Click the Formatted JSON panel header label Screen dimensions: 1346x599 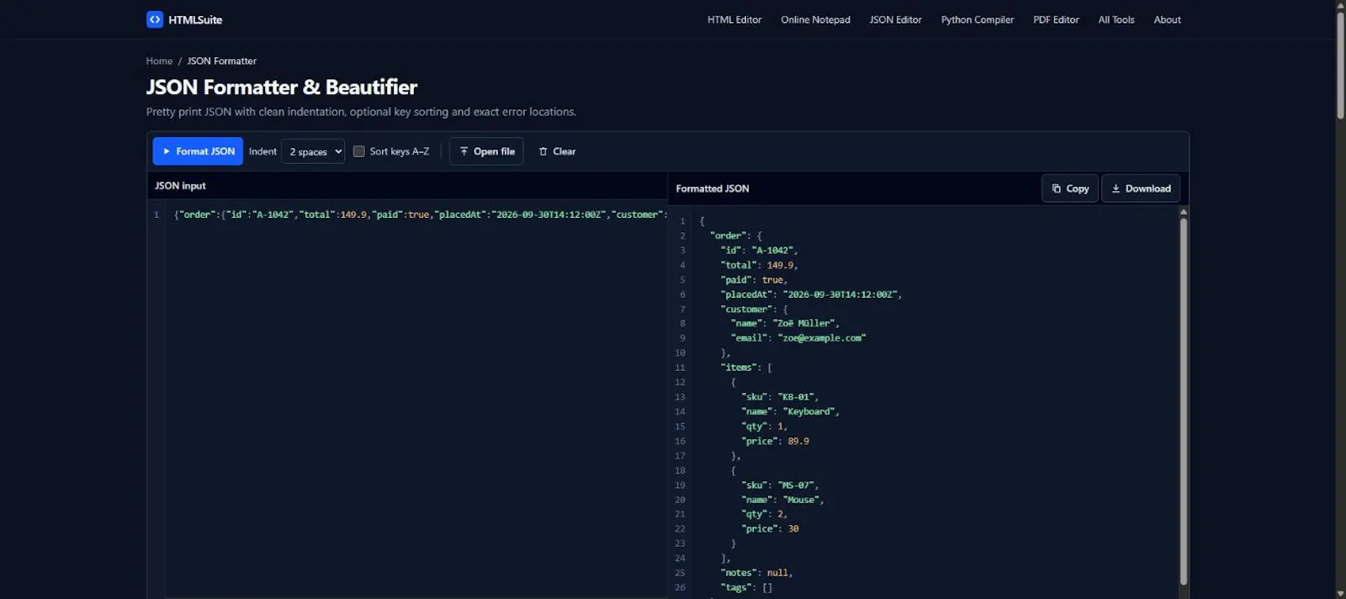point(713,188)
